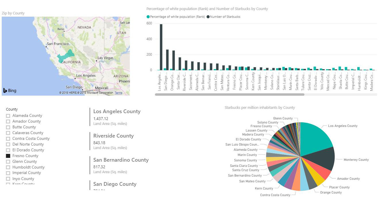Click the teal legend dot for Percentage of white population
The image size is (386, 201).
point(148,17)
